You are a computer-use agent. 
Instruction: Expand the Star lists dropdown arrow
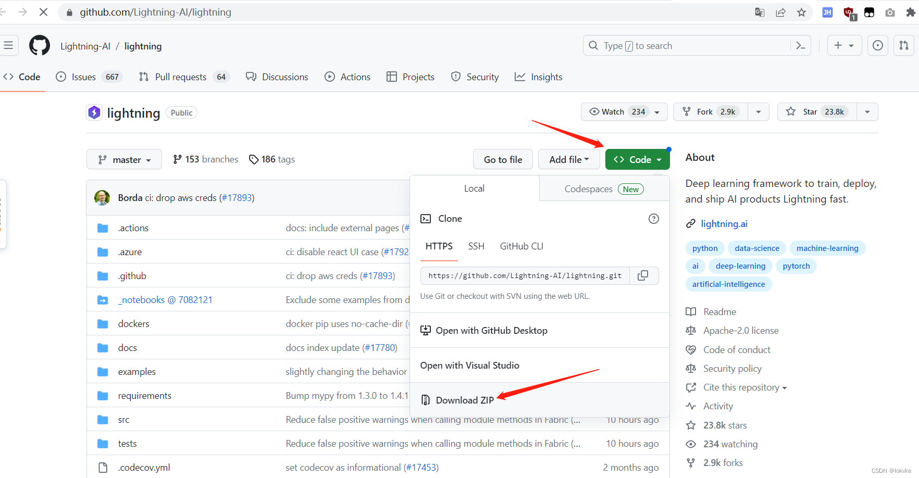867,112
